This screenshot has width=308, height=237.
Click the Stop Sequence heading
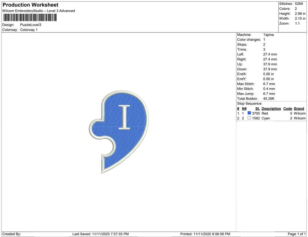[x=250, y=104]
